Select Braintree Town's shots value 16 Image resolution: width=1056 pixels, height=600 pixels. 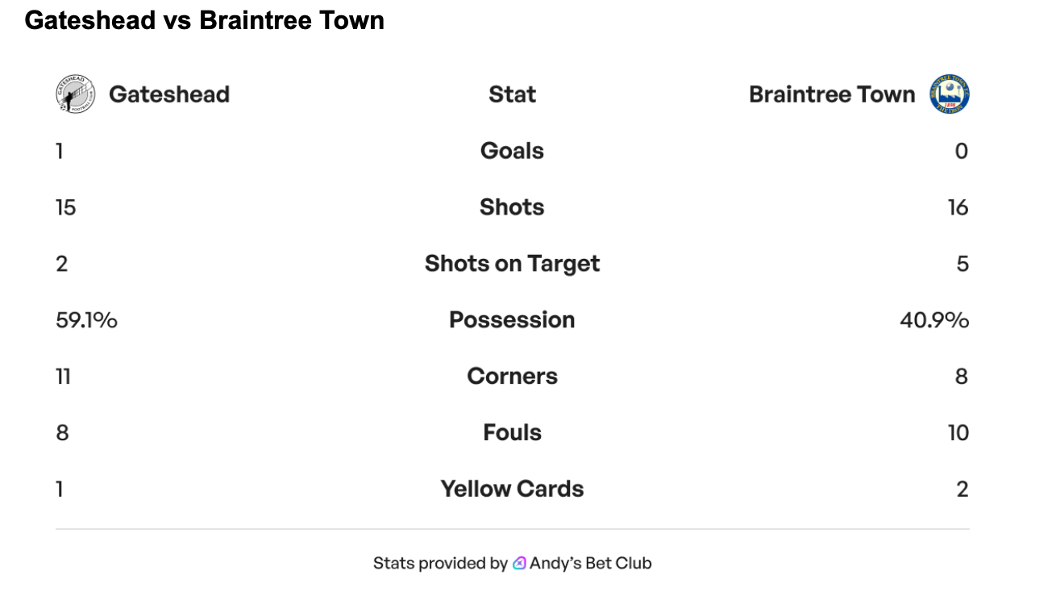[958, 207]
